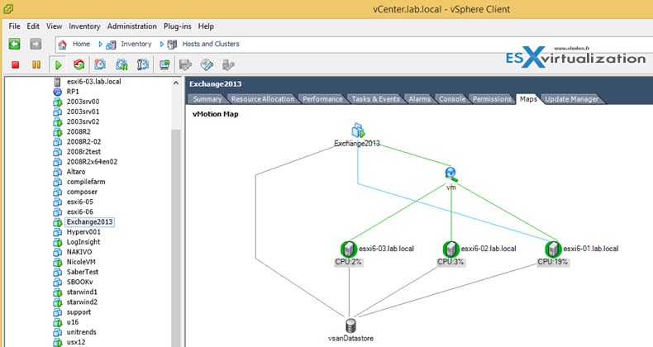Select Exchange2013 in the inventory tree

pyautogui.click(x=89, y=221)
